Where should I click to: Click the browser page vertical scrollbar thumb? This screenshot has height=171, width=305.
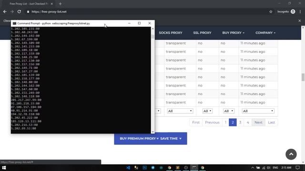[x=303, y=77]
